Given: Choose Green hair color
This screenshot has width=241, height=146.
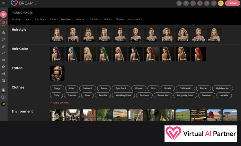Looking at the screenshot, I should [104, 54].
